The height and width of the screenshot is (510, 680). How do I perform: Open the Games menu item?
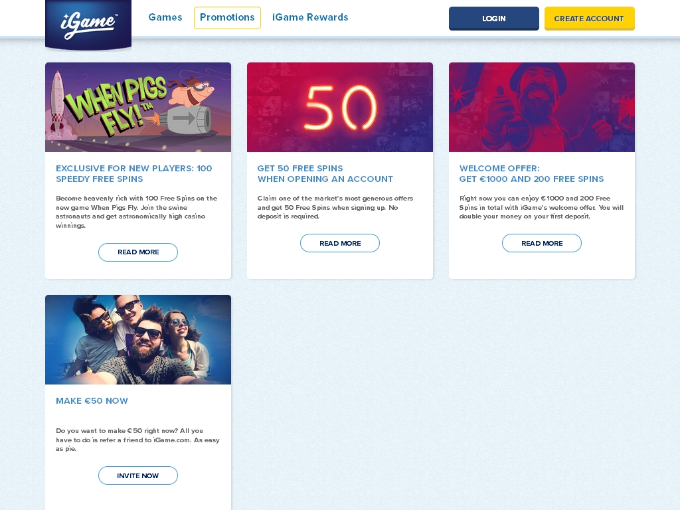(165, 17)
